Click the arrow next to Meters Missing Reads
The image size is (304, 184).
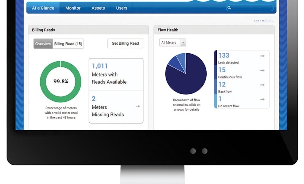click(x=138, y=106)
